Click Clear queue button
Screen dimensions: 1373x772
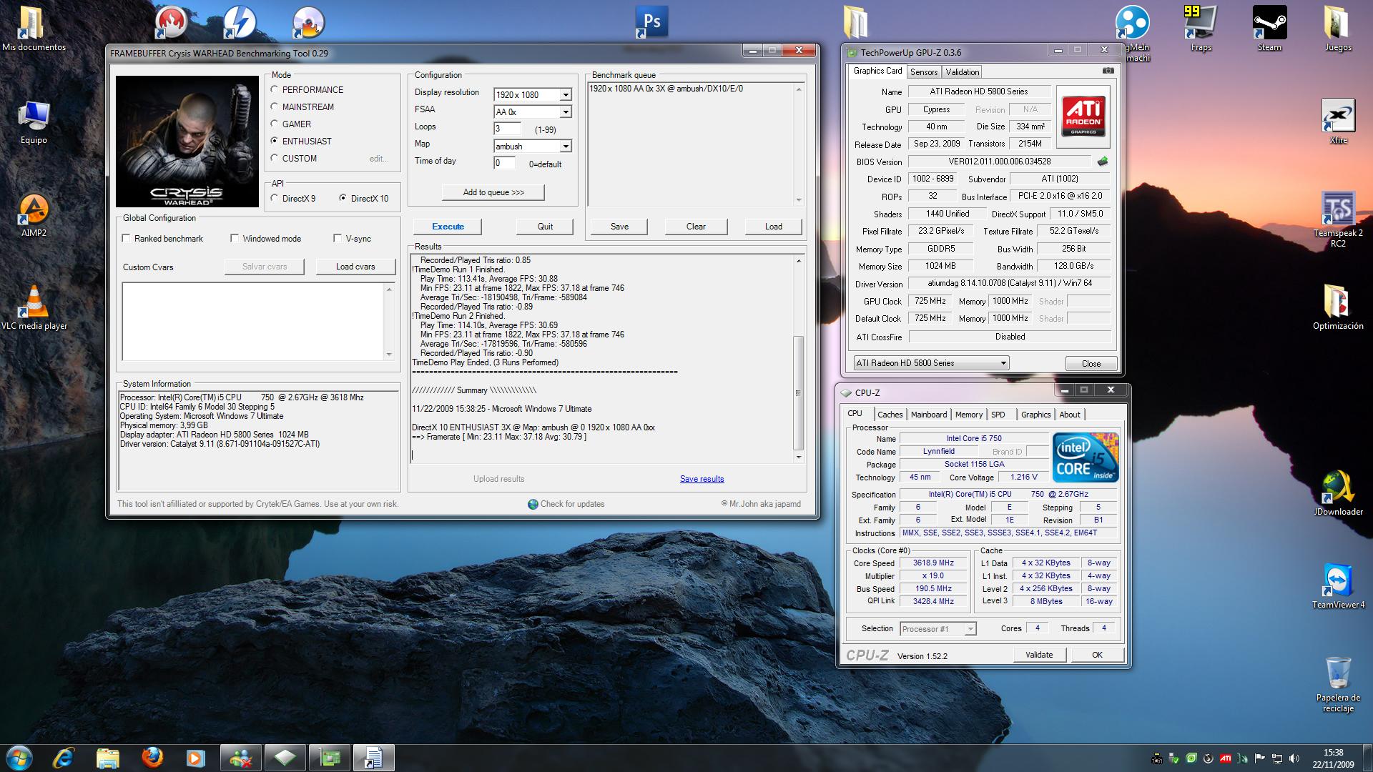click(x=696, y=227)
